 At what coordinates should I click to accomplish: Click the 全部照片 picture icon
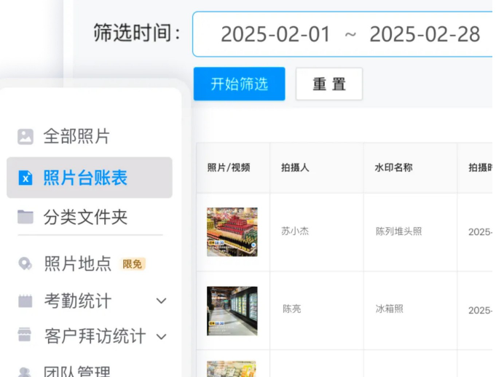[25, 137]
